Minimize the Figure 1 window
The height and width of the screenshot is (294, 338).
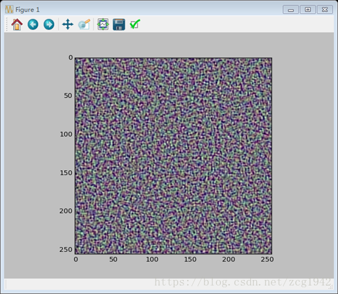(290, 10)
